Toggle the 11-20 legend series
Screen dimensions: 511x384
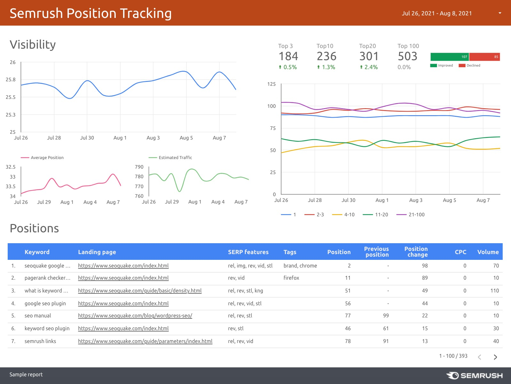[x=375, y=215]
